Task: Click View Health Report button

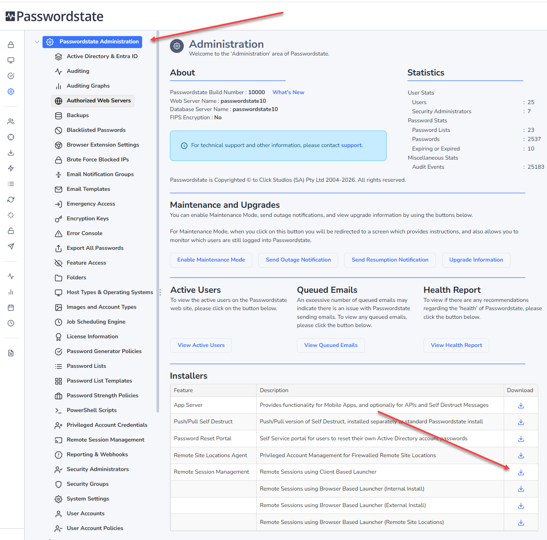Action: 456,345
